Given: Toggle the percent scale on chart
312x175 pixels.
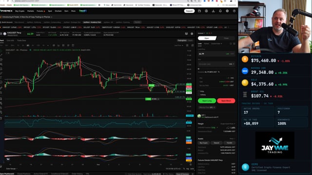Looking at the screenshot, I should (x=184, y=169).
